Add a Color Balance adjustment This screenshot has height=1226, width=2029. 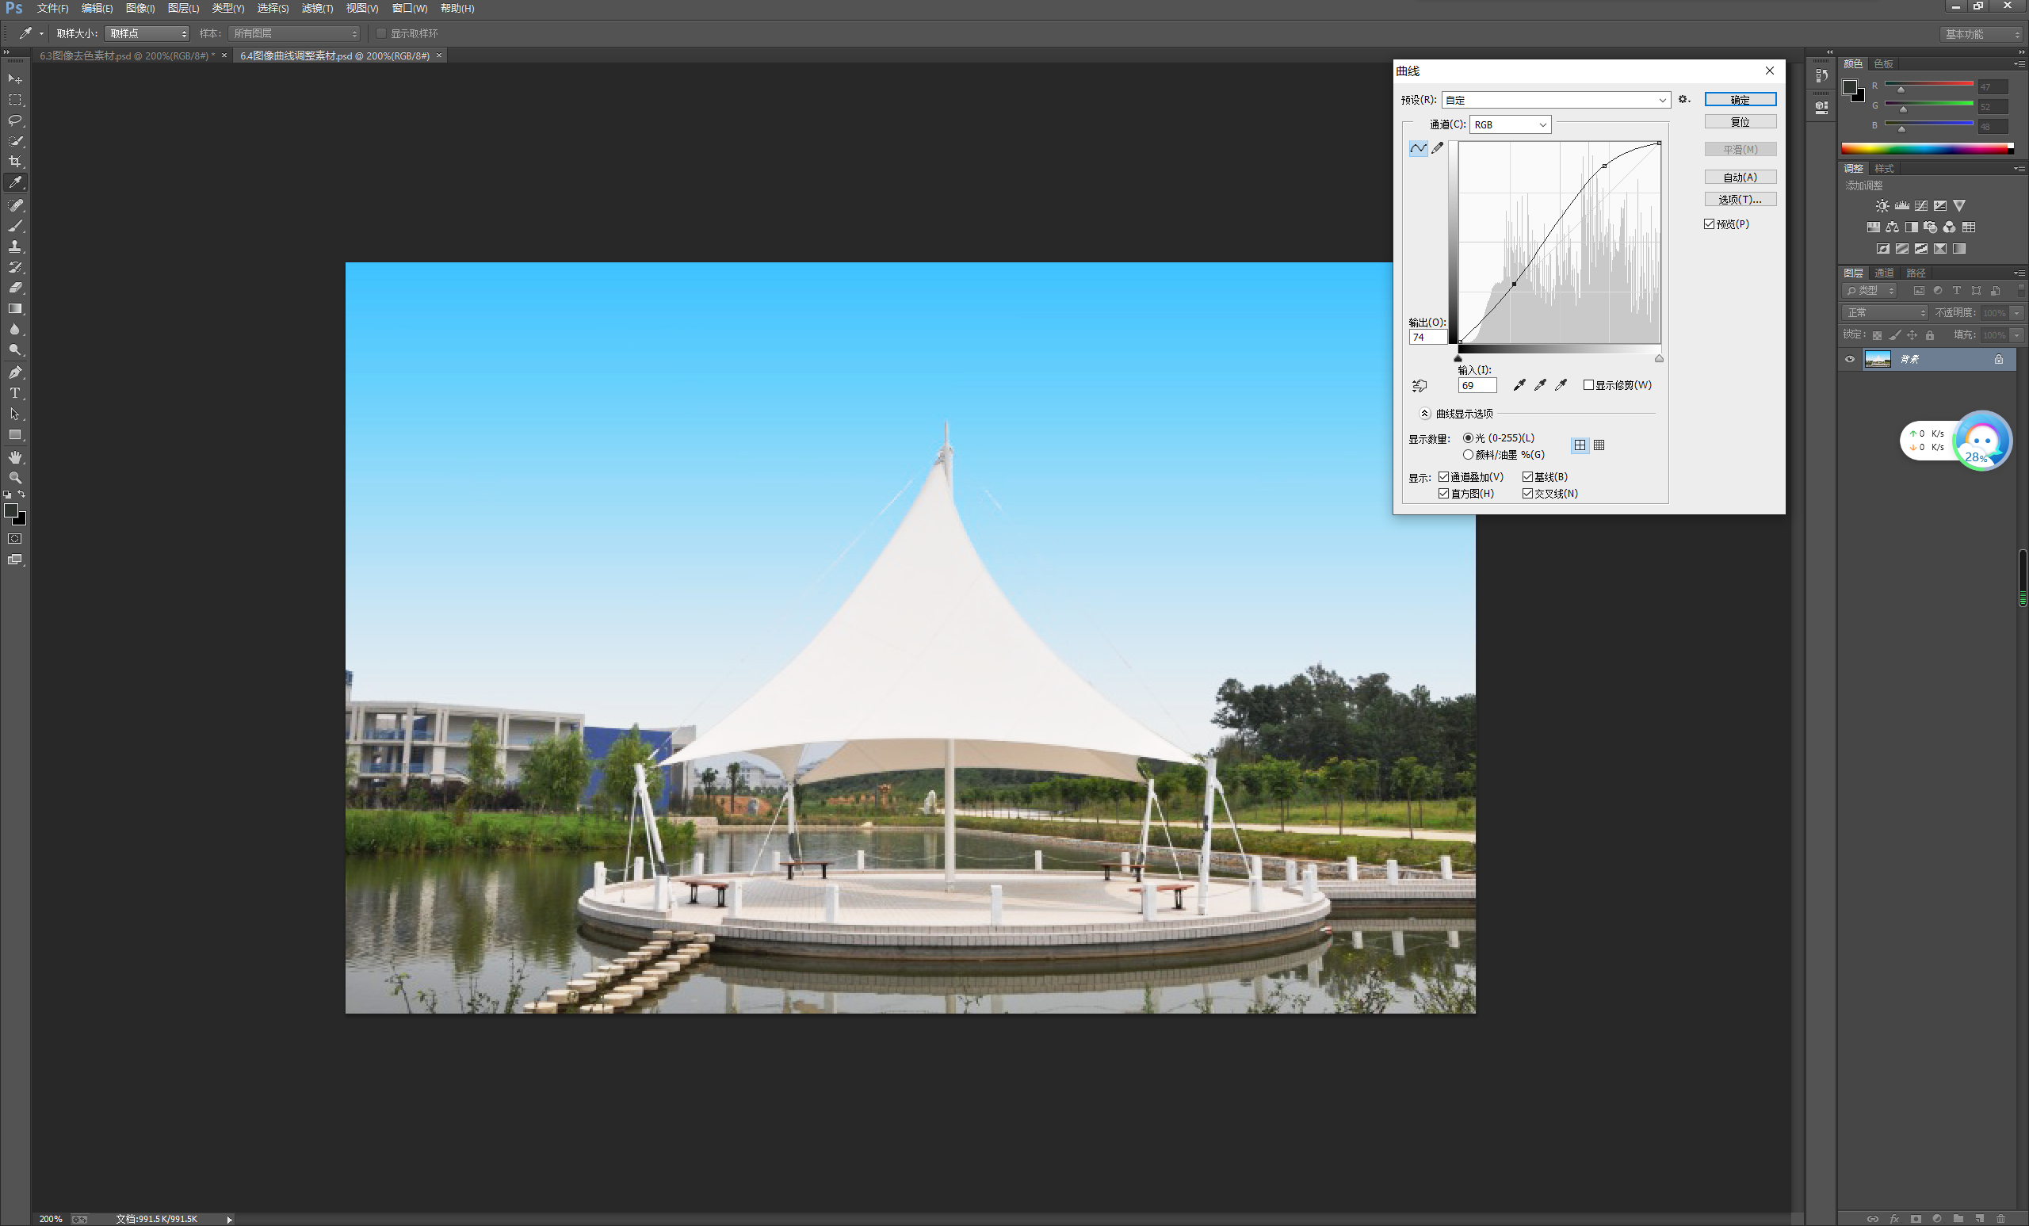1893,227
